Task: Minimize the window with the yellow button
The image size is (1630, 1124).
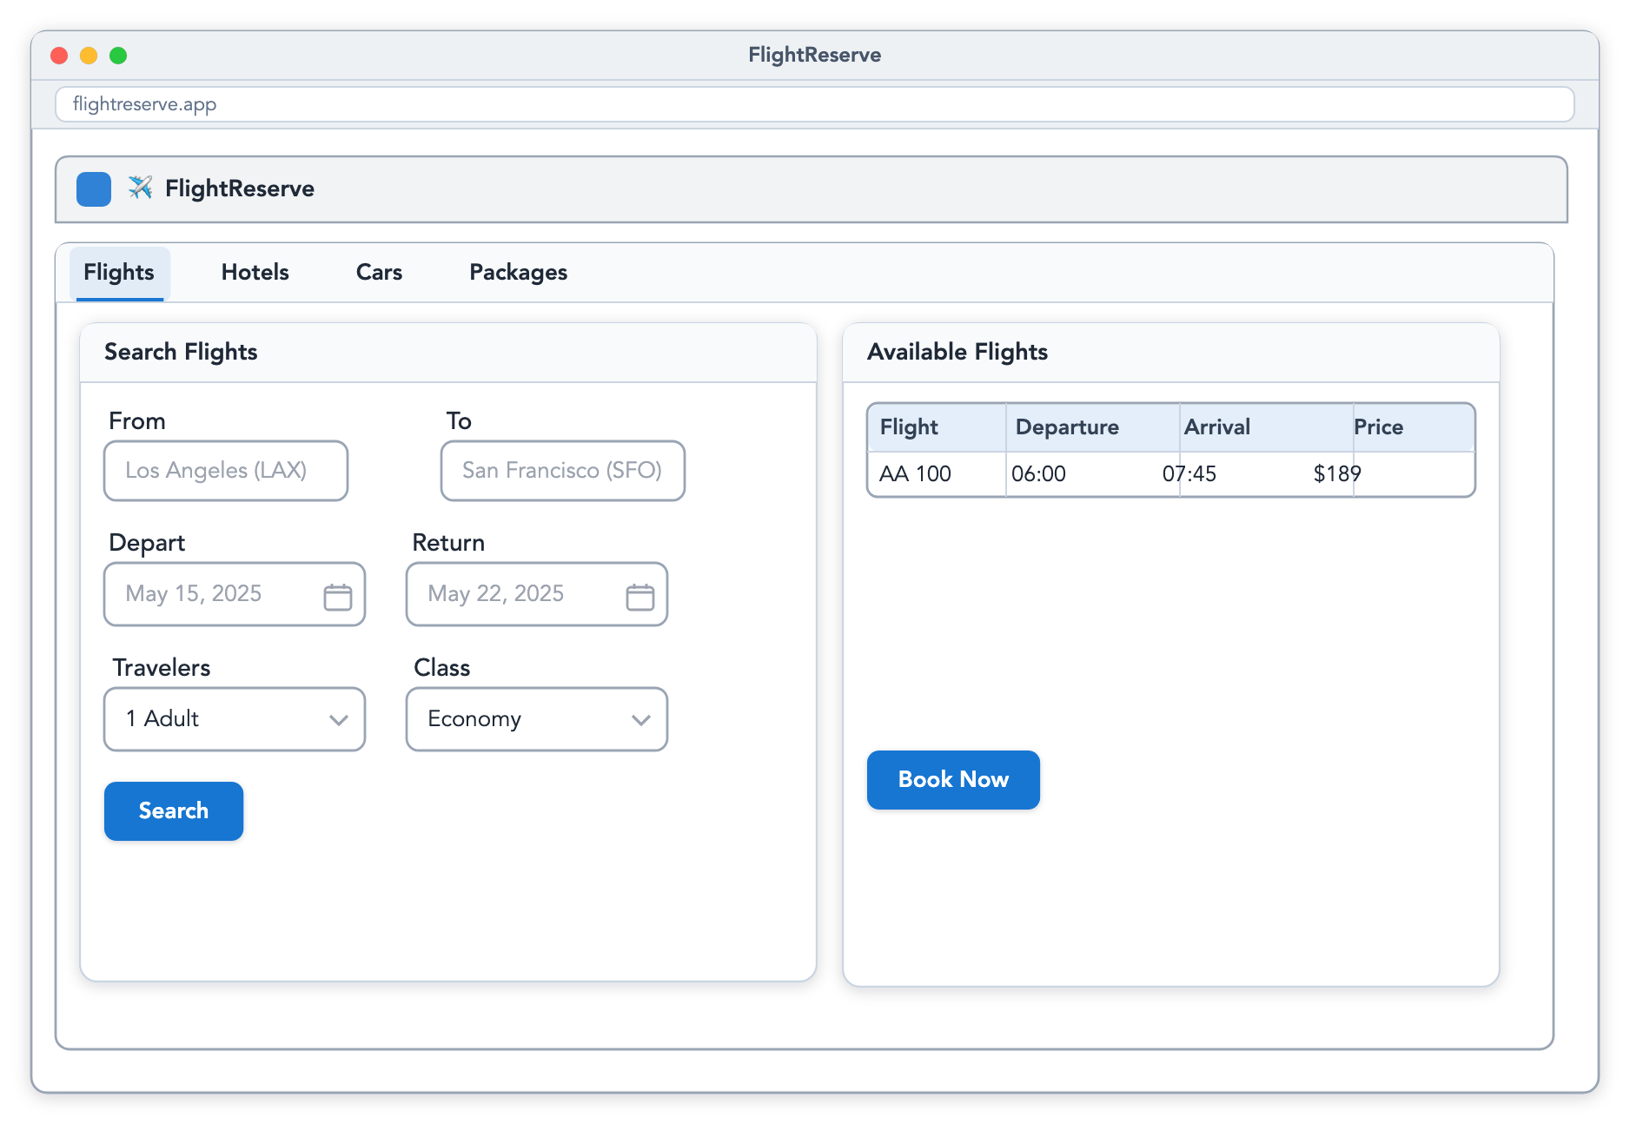Action: pos(89,56)
